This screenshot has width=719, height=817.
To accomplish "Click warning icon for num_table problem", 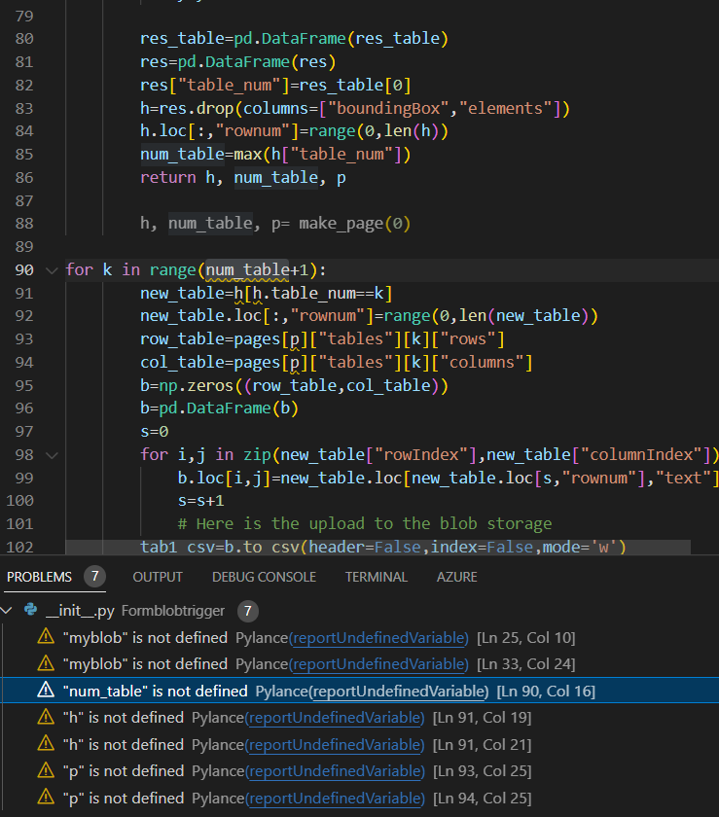I will pyautogui.click(x=46, y=691).
